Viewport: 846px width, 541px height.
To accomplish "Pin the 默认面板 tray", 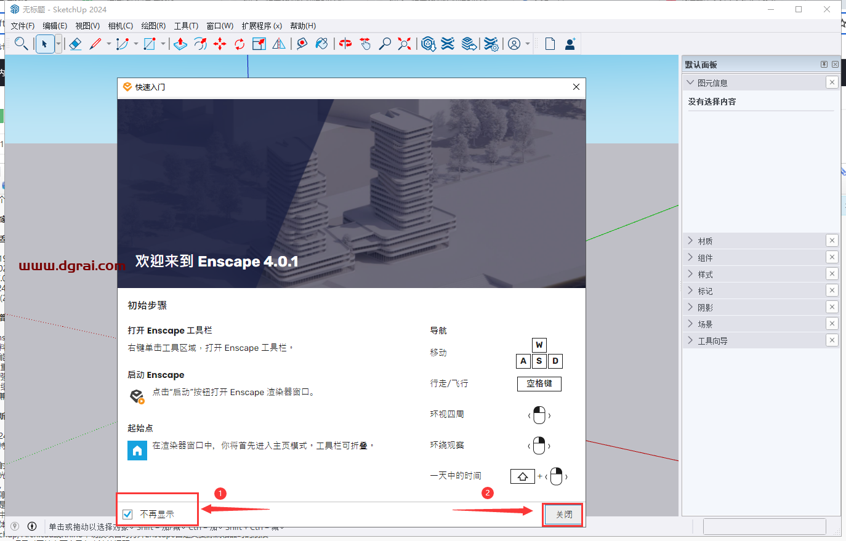I will pos(824,64).
